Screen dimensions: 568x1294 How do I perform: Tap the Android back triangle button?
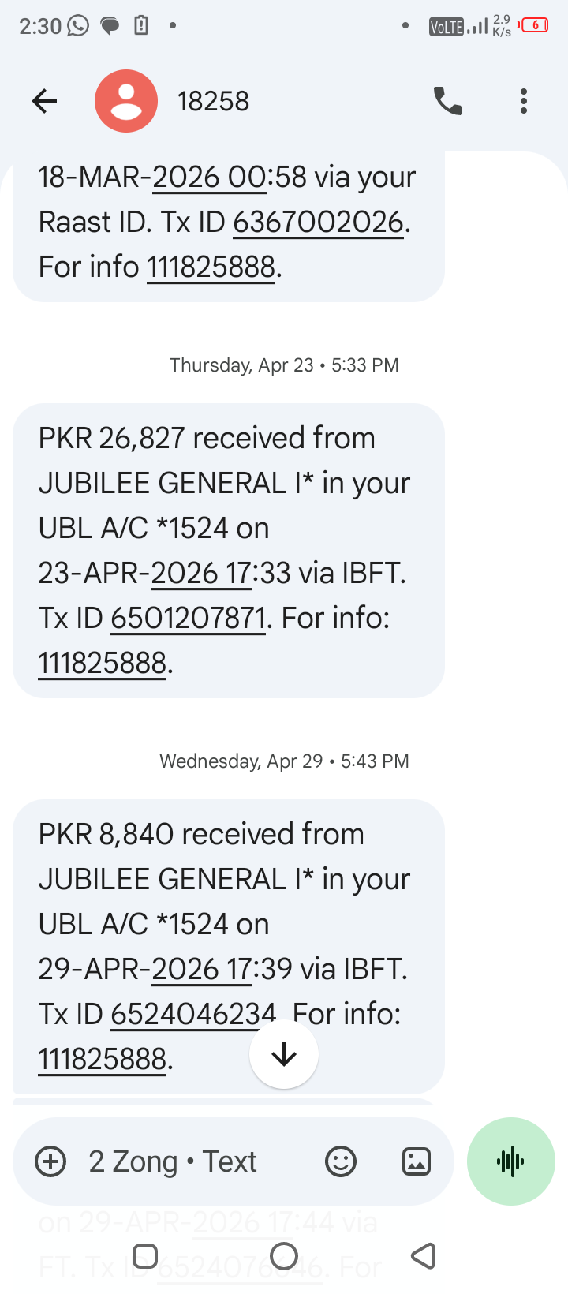coord(424,1256)
